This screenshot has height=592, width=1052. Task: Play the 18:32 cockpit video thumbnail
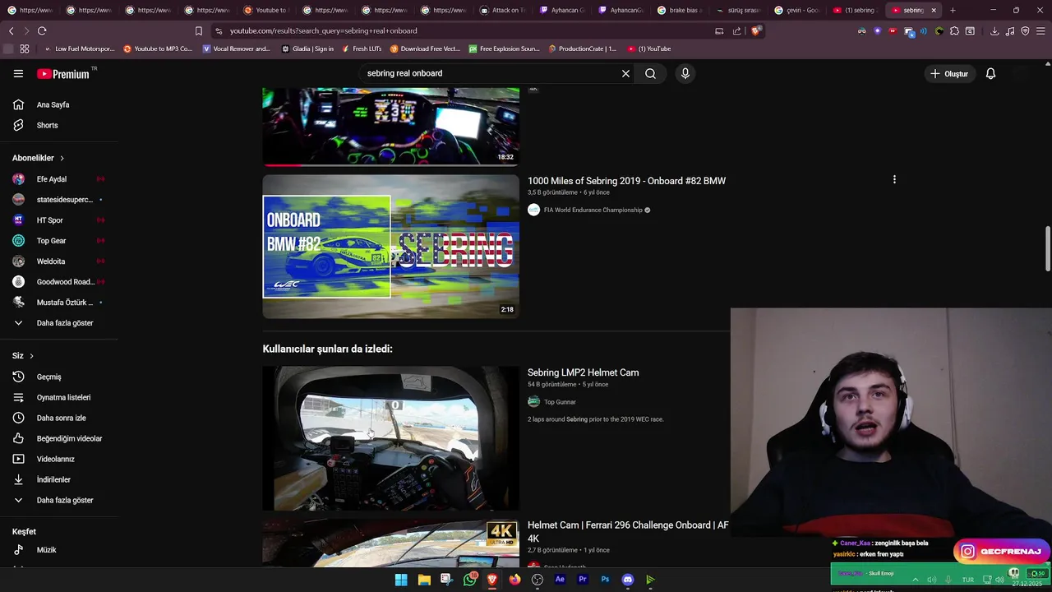pyautogui.click(x=390, y=127)
